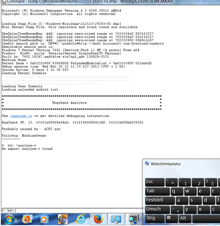Toggle the Feststell caps lock key
This screenshot has width=220, height=226.
point(160,201)
